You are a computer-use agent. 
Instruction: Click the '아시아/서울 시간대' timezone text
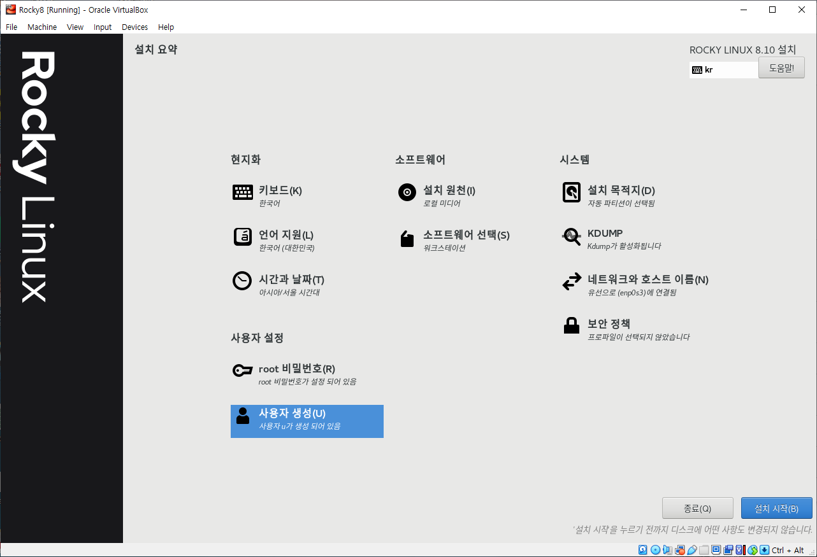pyautogui.click(x=289, y=293)
